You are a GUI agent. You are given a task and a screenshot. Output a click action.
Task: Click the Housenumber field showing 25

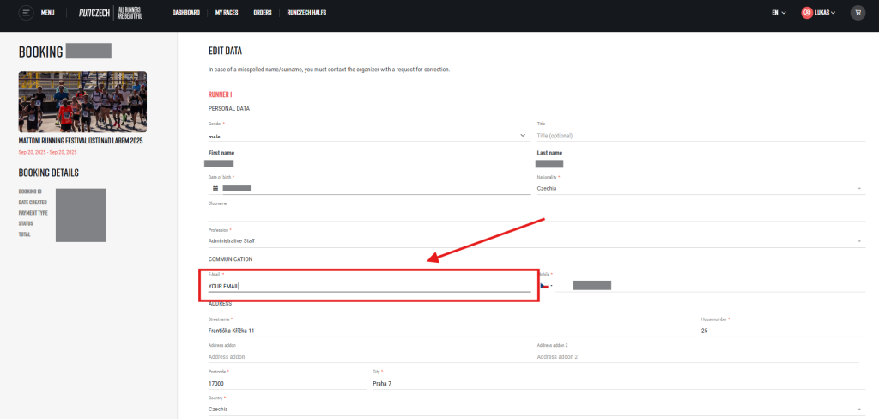(783, 331)
